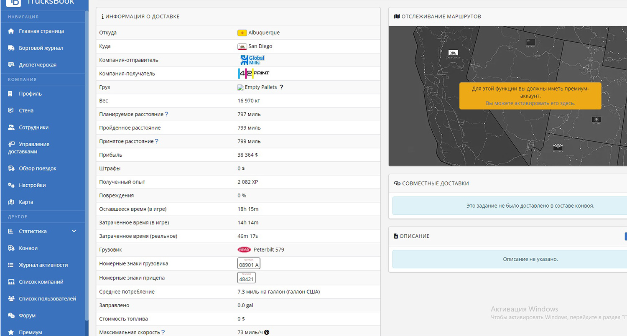Click the California flag beside San Diego

pos(242,47)
